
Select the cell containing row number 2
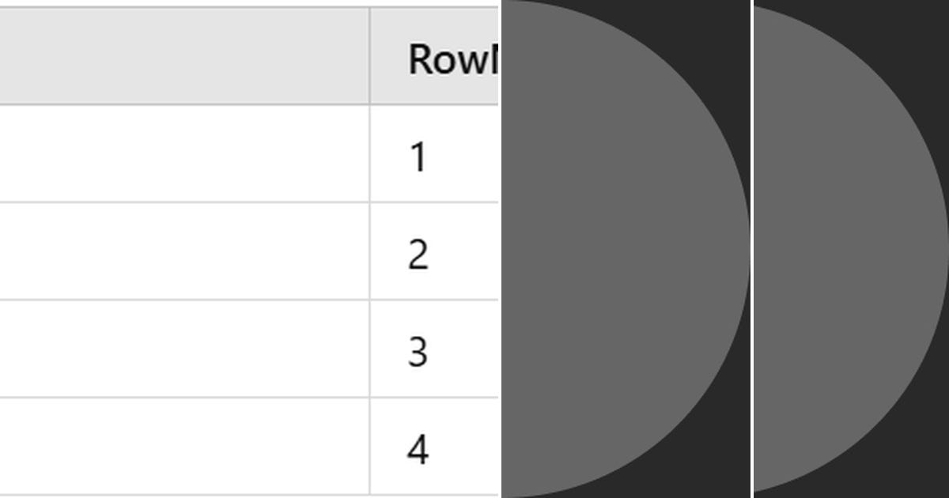(435, 251)
